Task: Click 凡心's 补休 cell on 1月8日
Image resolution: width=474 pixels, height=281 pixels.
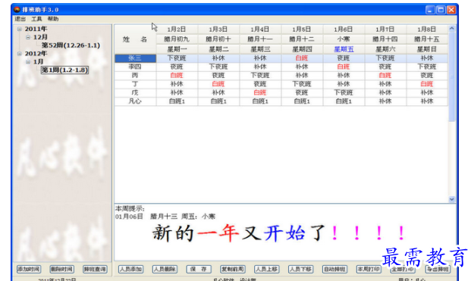Action: [427, 101]
